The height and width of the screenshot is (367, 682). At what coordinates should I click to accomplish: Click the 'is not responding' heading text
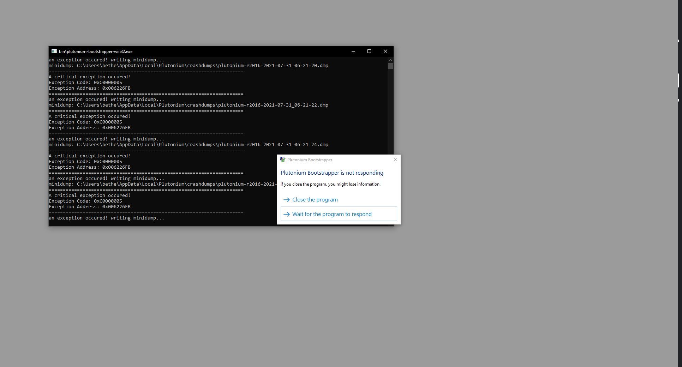point(332,173)
